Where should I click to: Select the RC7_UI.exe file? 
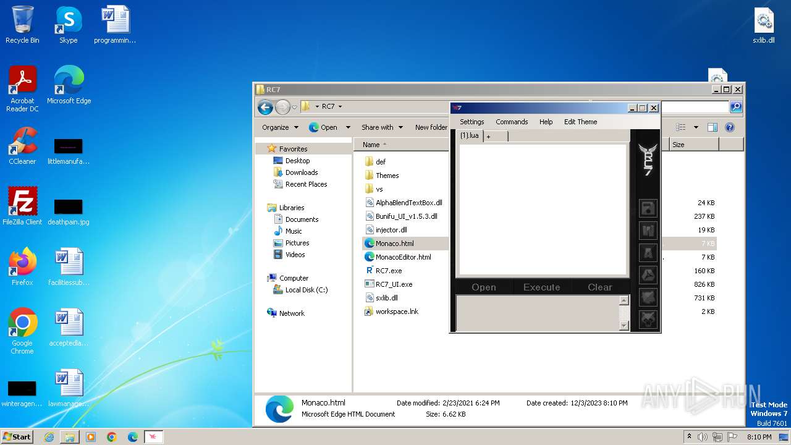click(394, 284)
